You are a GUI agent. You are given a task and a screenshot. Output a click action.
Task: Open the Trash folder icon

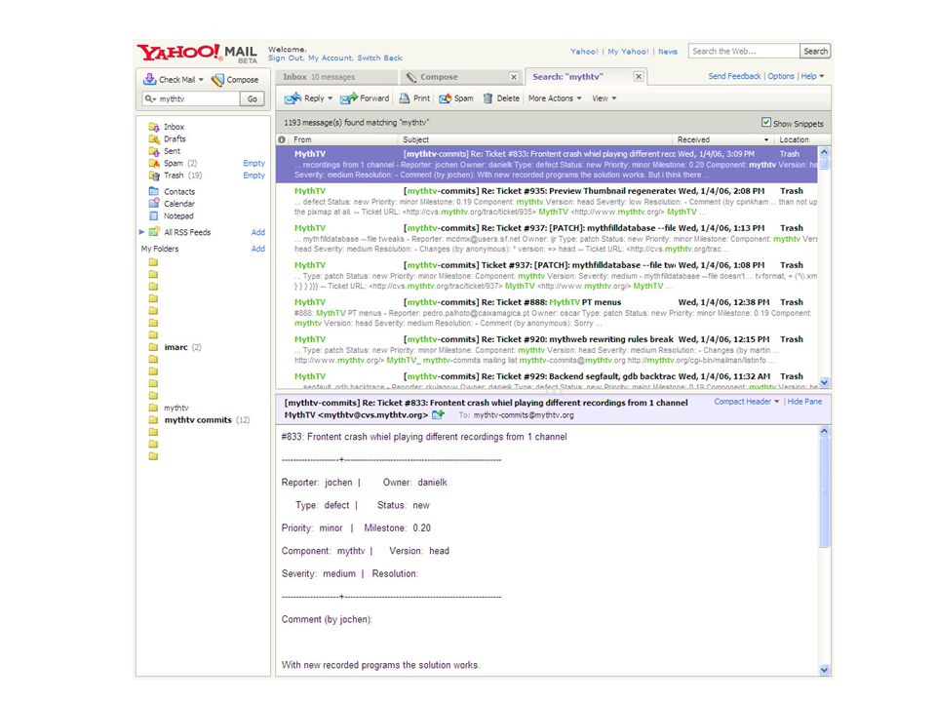153,175
